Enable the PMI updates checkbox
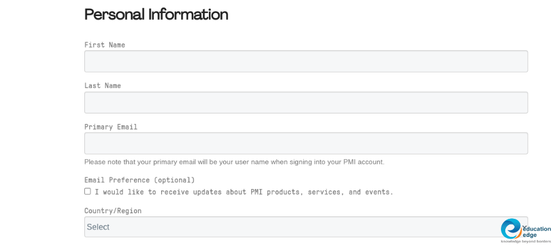 click(87, 192)
